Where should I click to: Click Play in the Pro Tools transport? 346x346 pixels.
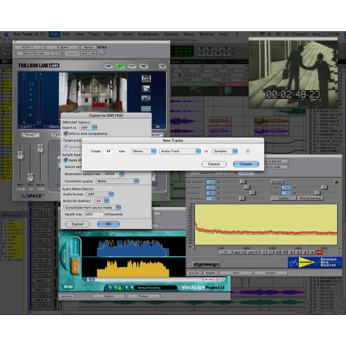218,48
